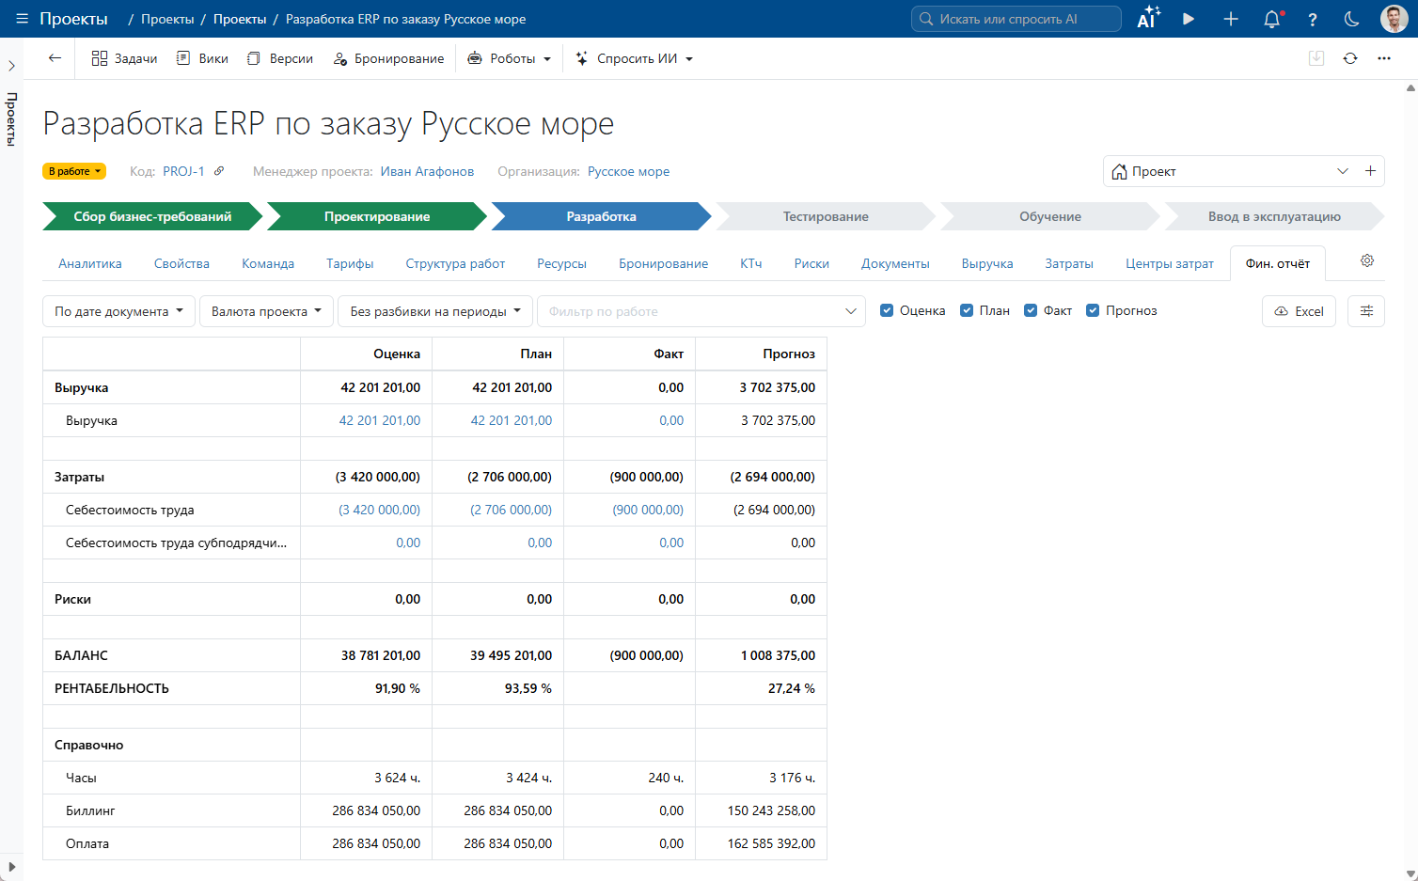
Task: Click the AI assistant sparkle icon
Action: tap(1148, 19)
